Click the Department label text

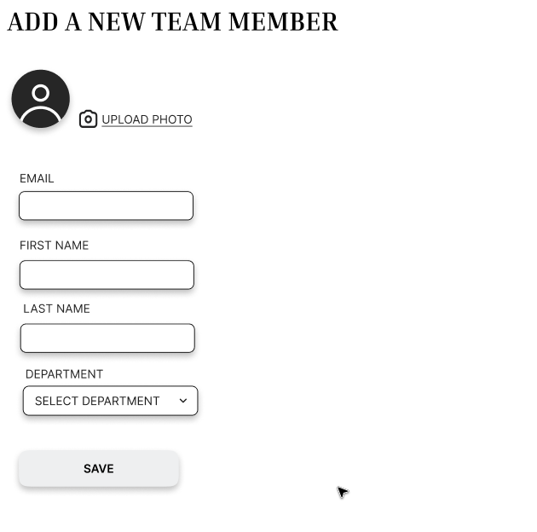tap(64, 374)
